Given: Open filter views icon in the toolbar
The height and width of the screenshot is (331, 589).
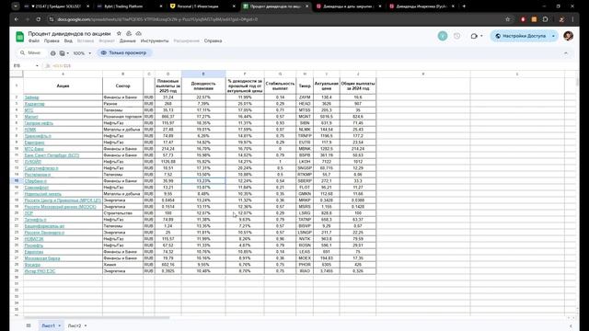Looking at the screenshot, I should pyautogui.click(x=63, y=53).
